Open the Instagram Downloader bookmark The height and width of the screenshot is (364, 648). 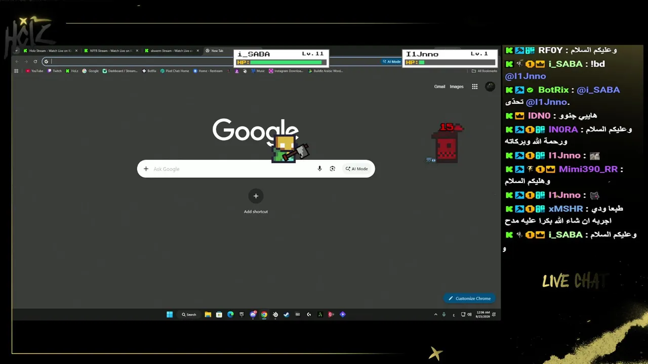[x=286, y=71]
